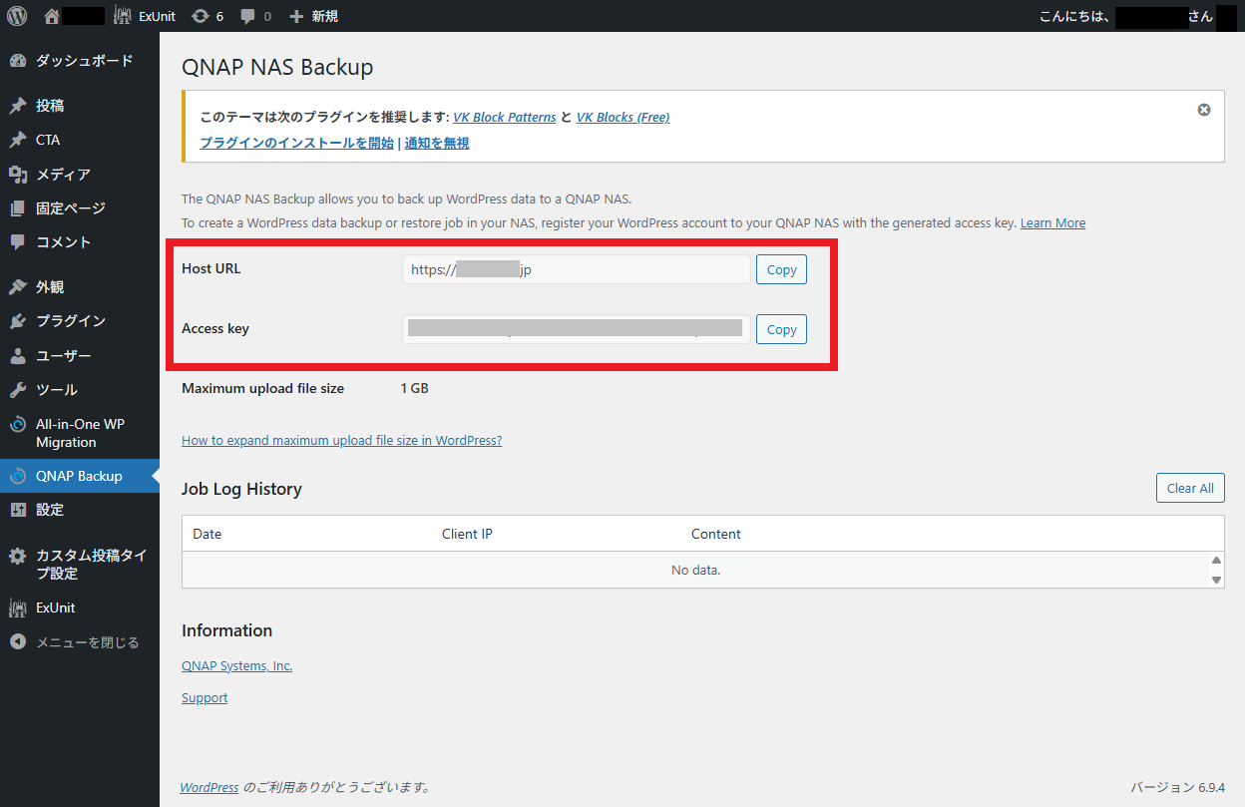
Task: Open ExUnit in the top admin bar
Action: click(146, 16)
